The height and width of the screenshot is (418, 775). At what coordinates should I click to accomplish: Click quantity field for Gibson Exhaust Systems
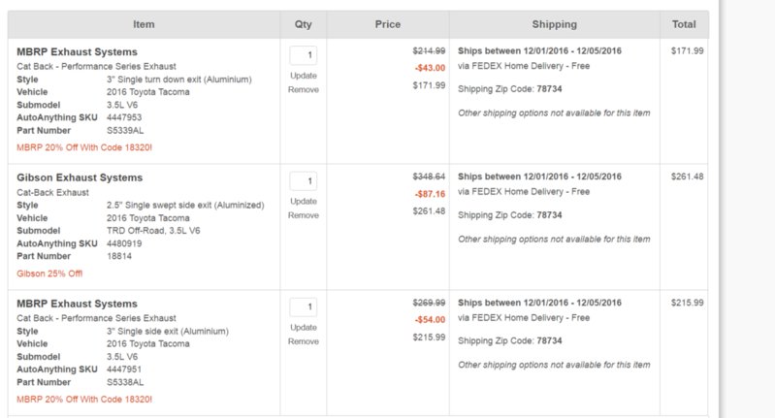[x=303, y=181]
